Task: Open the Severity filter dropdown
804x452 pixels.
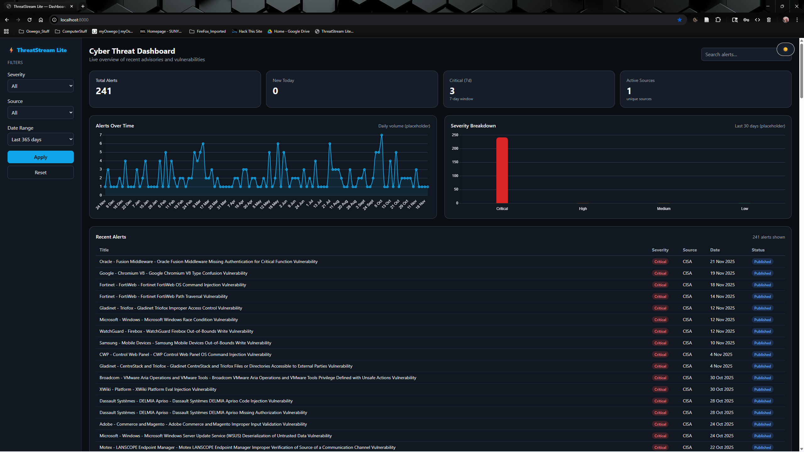Action: click(x=40, y=86)
